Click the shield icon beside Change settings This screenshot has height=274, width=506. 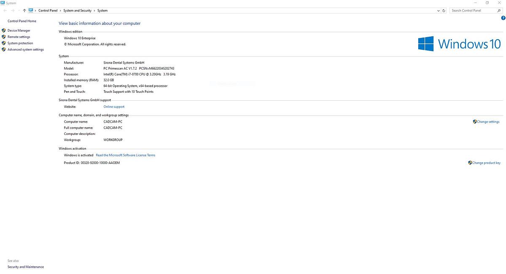point(475,121)
